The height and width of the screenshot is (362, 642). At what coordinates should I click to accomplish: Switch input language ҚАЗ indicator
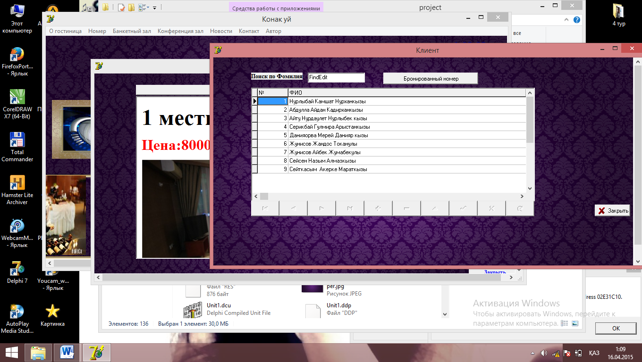pyautogui.click(x=594, y=353)
